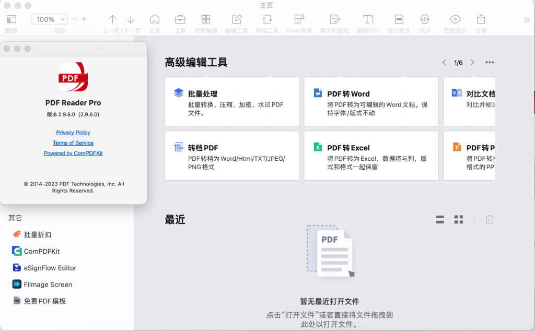The height and width of the screenshot is (331, 535).
Task: Switch recent files to list view
Action: (x=439, y=219)
